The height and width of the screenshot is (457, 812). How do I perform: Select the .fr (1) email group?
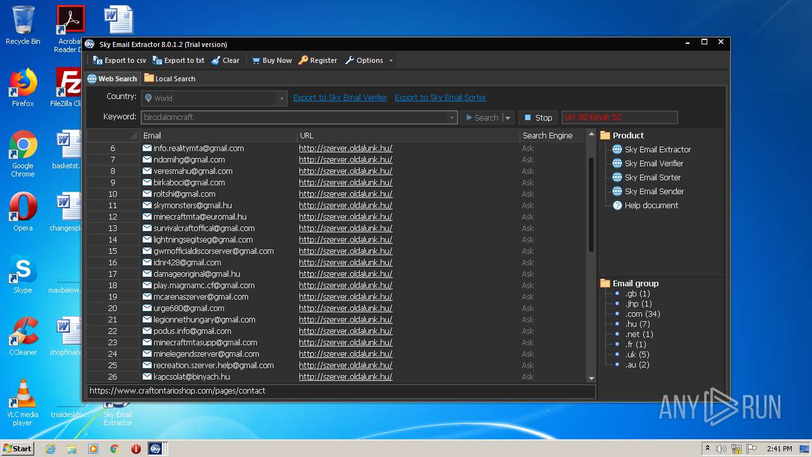[x=636, y=344]
